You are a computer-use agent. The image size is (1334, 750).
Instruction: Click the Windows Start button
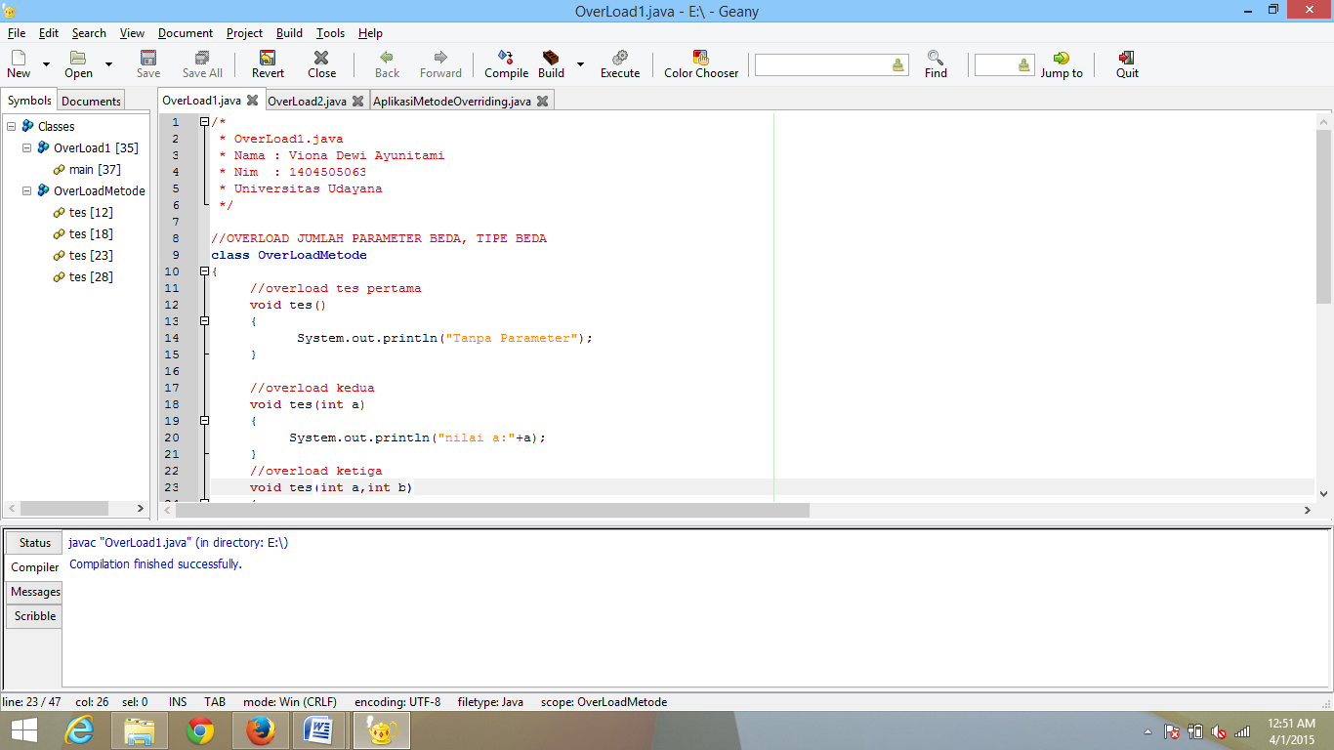23,730
